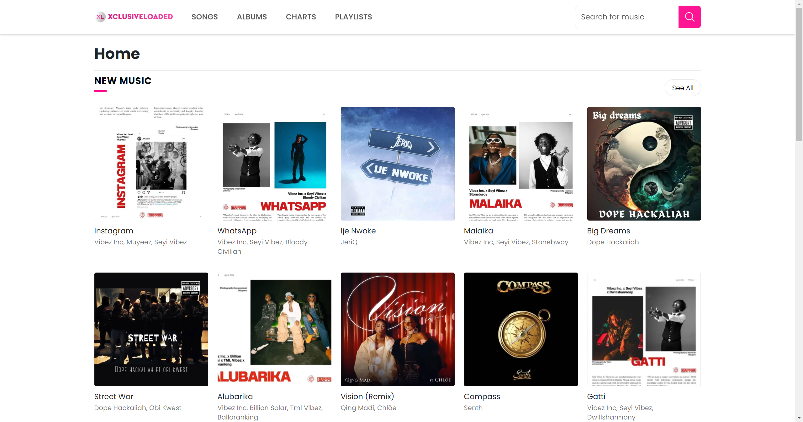Screen dimensions: 803x422
Task: Open the Vision (Remix) title link
Action: click(x=367, y=397)
